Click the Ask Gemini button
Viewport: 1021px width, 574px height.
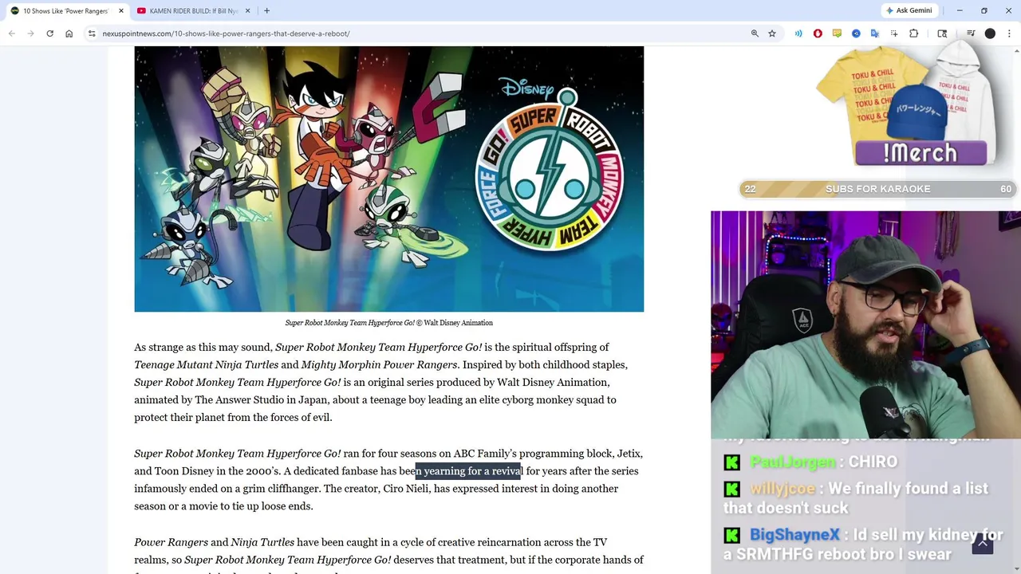(x=908, y=10)
